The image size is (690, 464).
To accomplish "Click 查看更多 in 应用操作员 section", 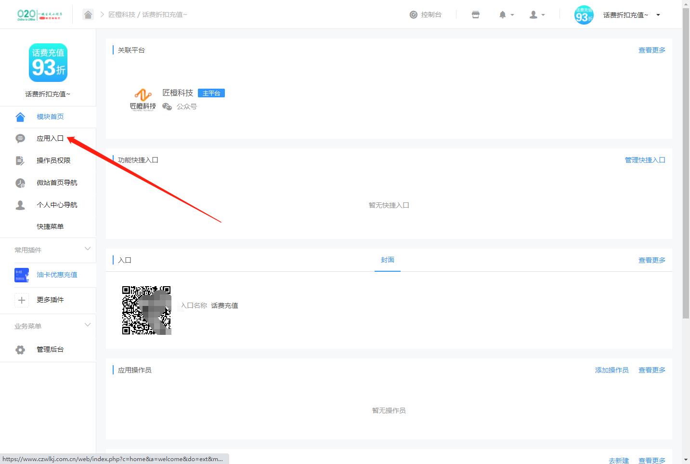I will tap(652, 370).
